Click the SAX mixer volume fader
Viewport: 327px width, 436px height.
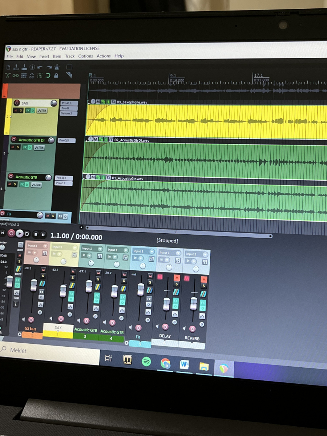point(63,290)
